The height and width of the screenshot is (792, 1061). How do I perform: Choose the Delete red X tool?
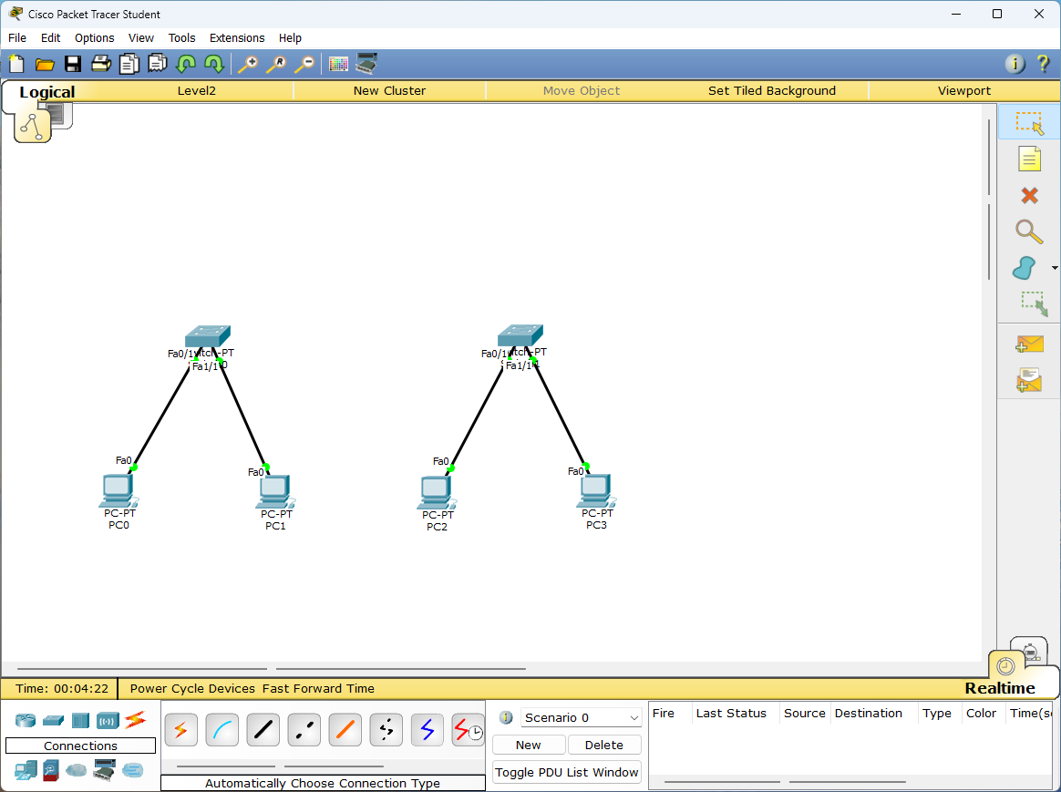pos(1029,195)
